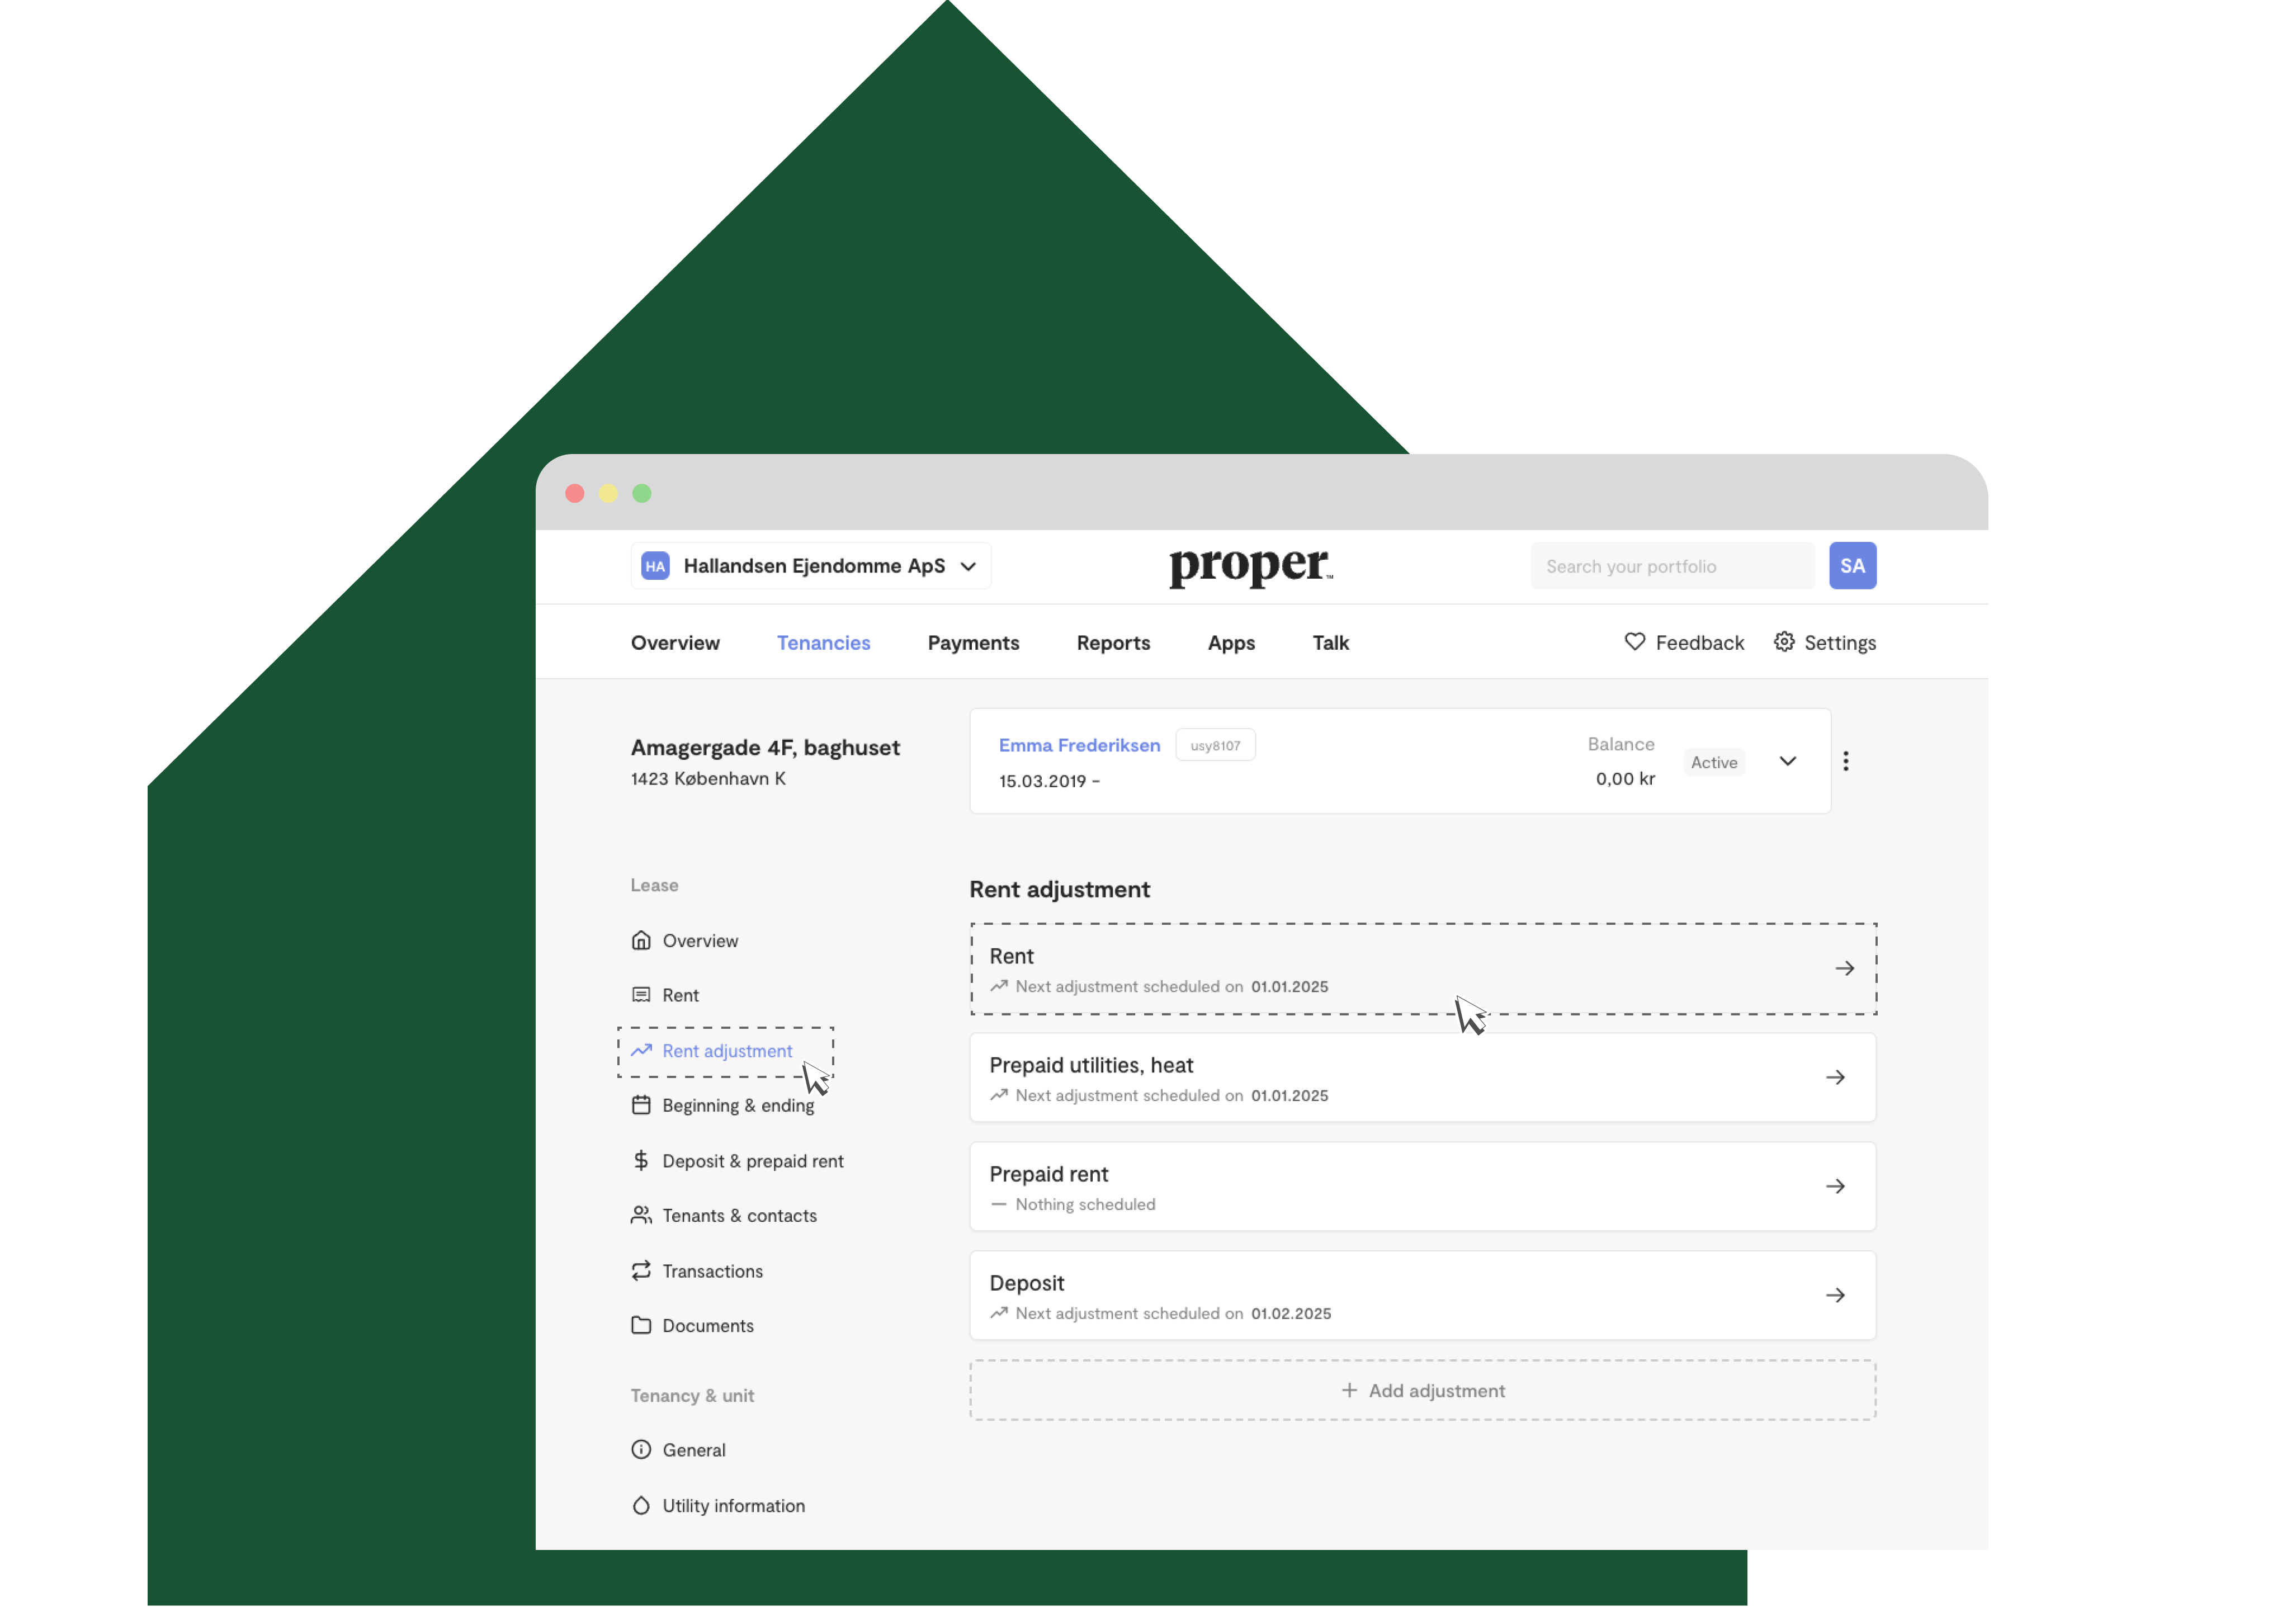Click the Feedback heart icon
The width and height of the screenshot is (2296, 1607).
1634,642
